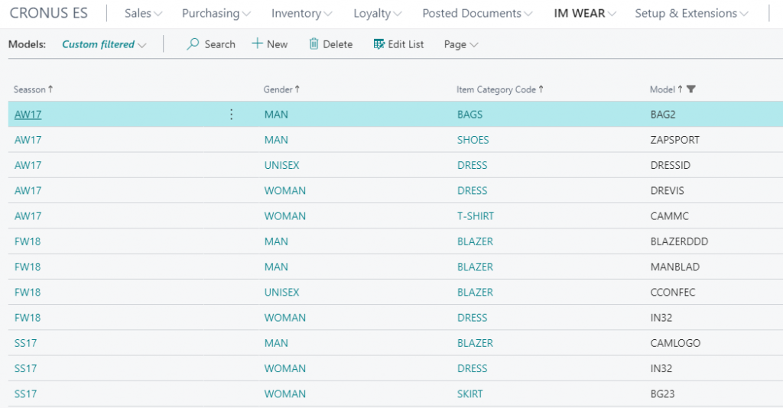Viewport: 783px width, 408px height.
Task: Open the Inventory menu
Action: point(301,14)
